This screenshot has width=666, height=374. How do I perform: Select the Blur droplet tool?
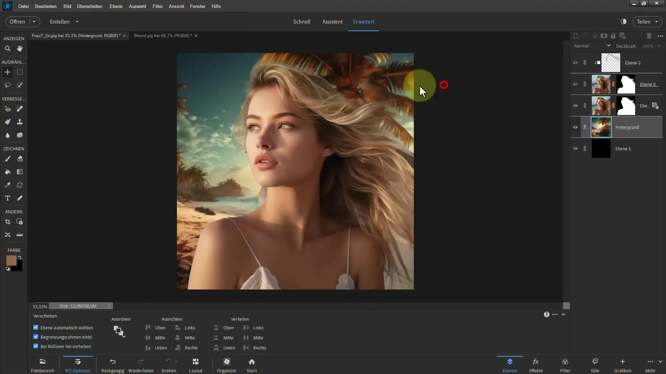[x=8, y=135]
